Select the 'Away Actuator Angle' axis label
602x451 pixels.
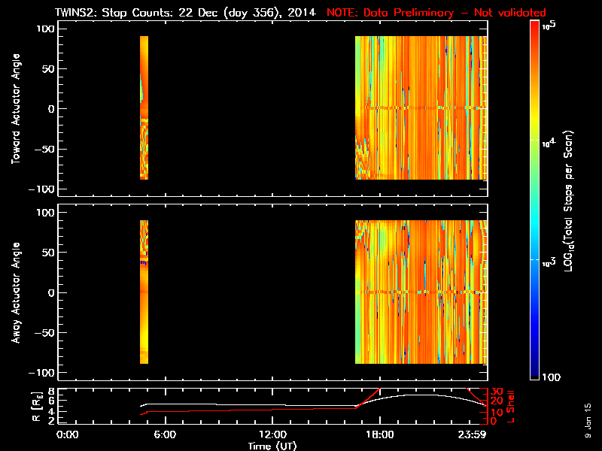14,292
